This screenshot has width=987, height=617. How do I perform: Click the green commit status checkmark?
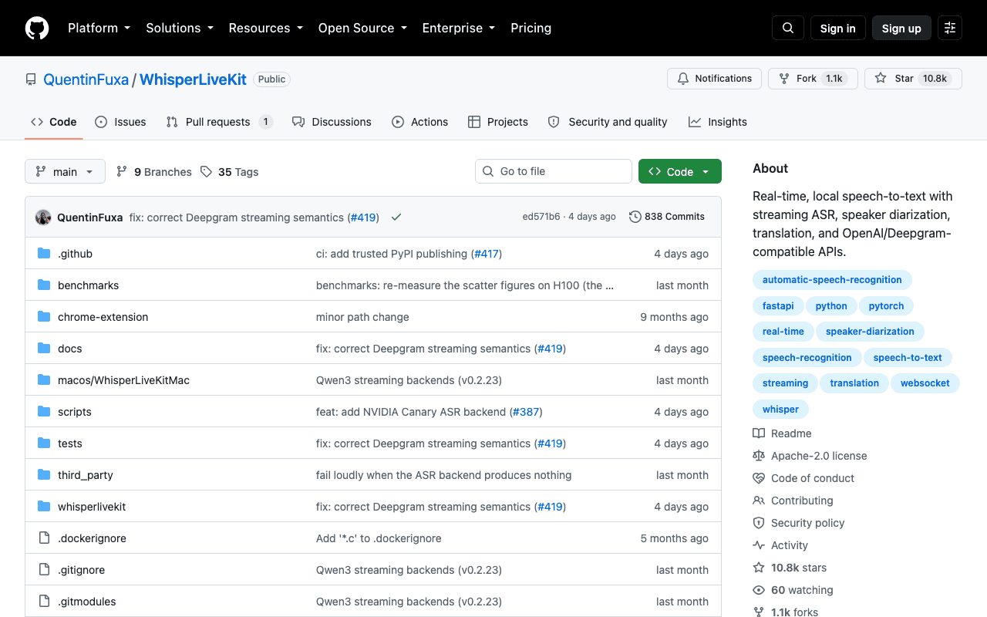(x=396, y=217)
